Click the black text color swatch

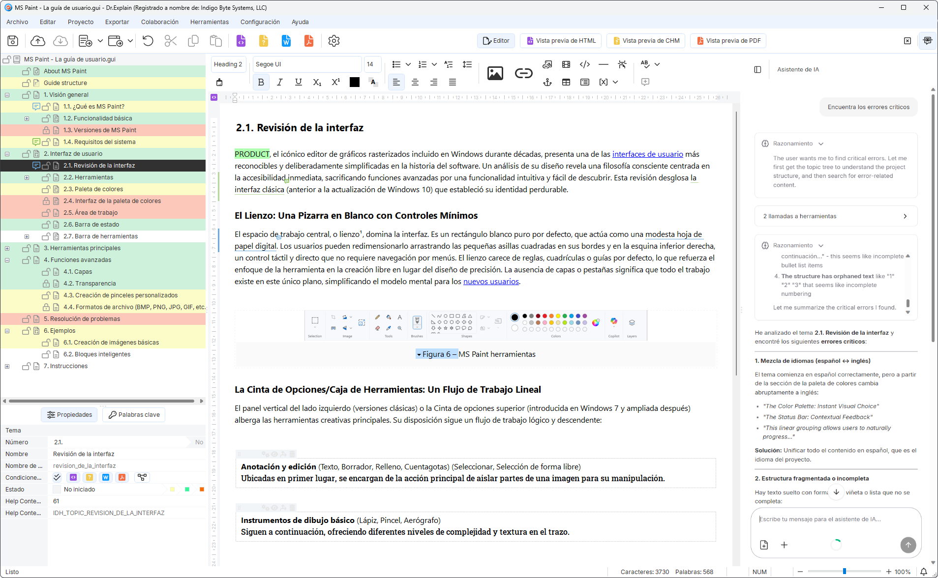(355, 82)
